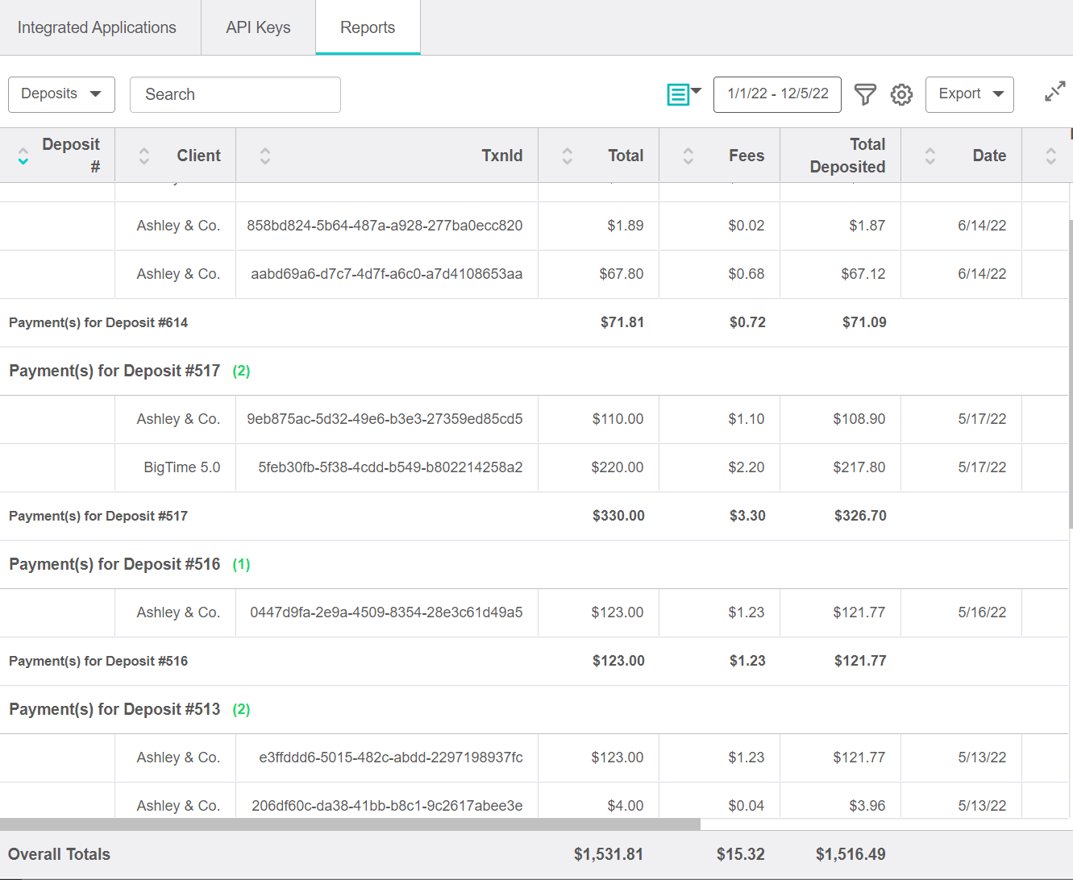Click Deposit #614 subtotal $71.81
Viewport: 1073px width, 880px height.
[x=622, y=322]
